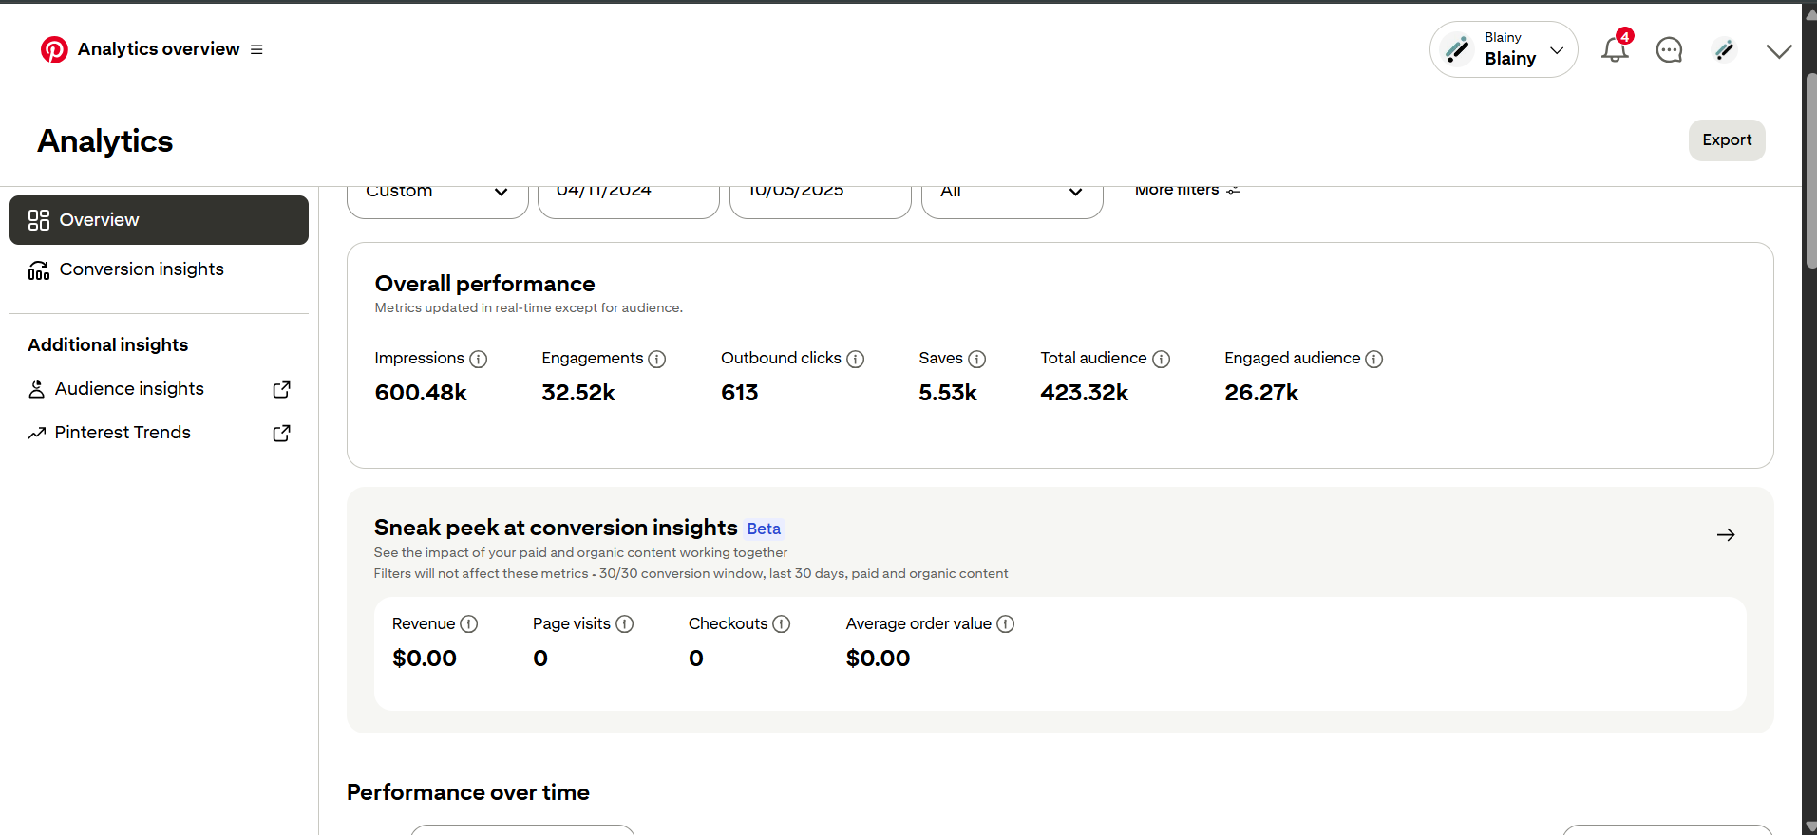The width and height of the screenshot is (1817, 835).
Task: Open the Analytics overview hamburger menu
Action: point(256,49)
